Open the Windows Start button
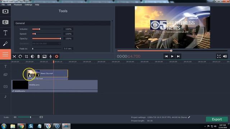Screen dimensions: 230x129 tap(4, 126)
